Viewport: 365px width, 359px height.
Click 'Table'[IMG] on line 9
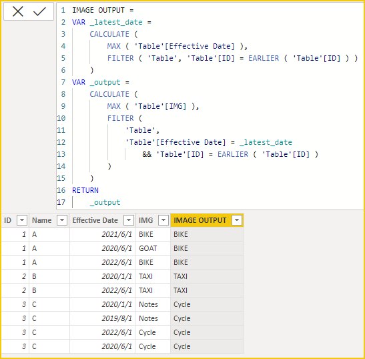[160, 106]
